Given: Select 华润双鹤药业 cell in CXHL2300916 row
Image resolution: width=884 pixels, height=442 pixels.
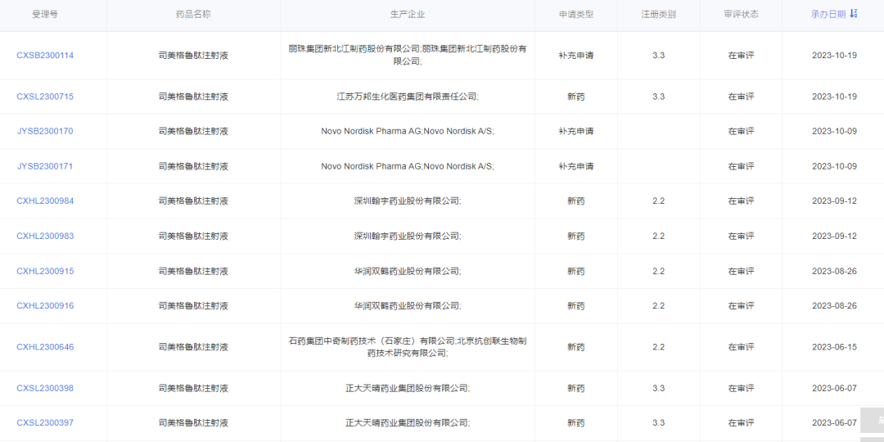Looking at the screenshot, I should tap(408, 305).
